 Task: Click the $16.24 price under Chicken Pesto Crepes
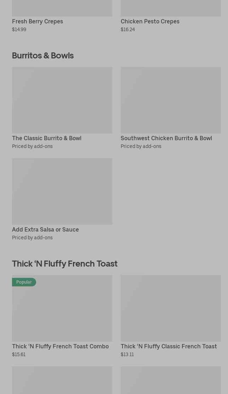click(x=127, y=29)
